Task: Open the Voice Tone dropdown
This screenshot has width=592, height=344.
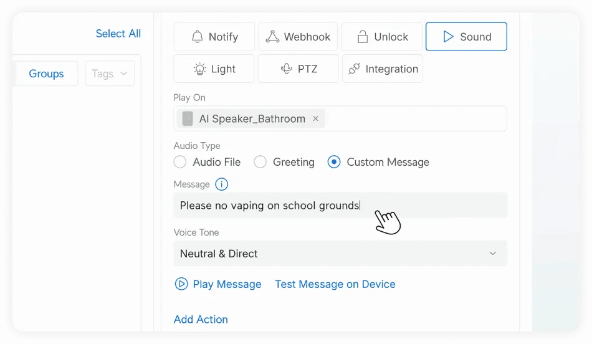Action: coord(340,254)
